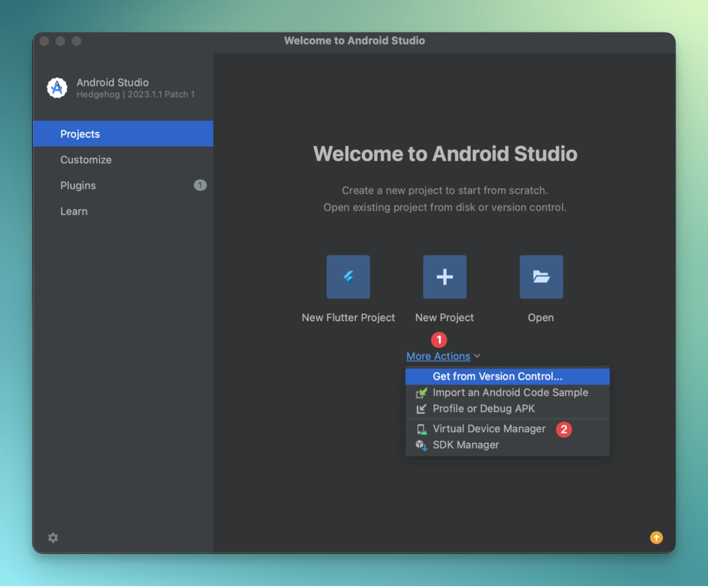
Task: Click the Open folder icon tile
Action: [x=541, y=277]
